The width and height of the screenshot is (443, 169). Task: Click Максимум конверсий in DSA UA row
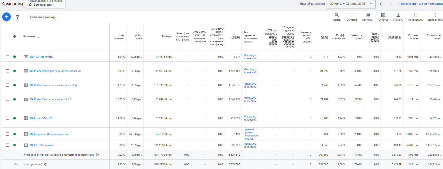pos(250,57)
